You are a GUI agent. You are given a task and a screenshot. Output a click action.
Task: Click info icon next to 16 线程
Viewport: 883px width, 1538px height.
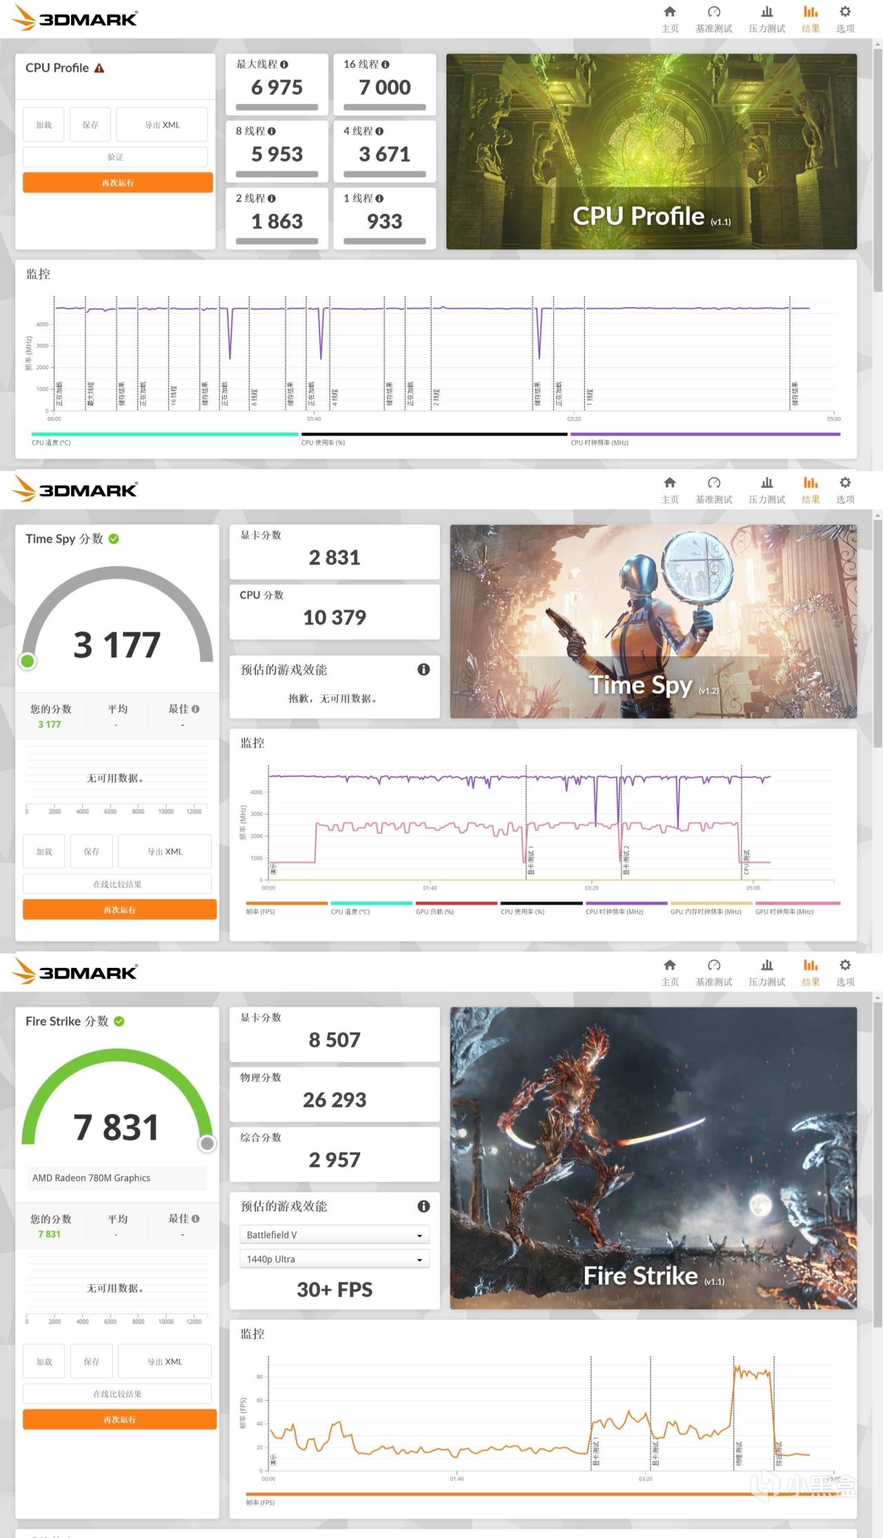tap(385, 64)
